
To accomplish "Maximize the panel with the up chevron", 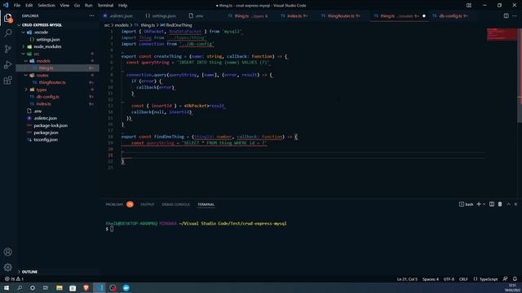I will 508,204.
